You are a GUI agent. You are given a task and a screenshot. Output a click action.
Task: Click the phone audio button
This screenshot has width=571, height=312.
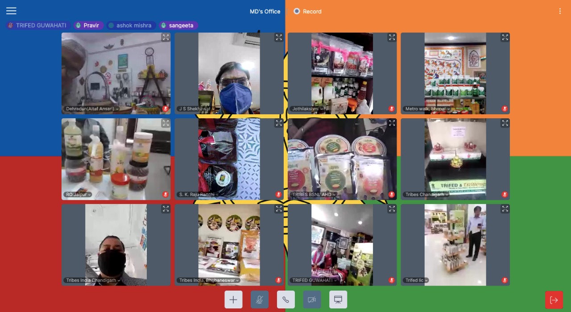point(285,300)
